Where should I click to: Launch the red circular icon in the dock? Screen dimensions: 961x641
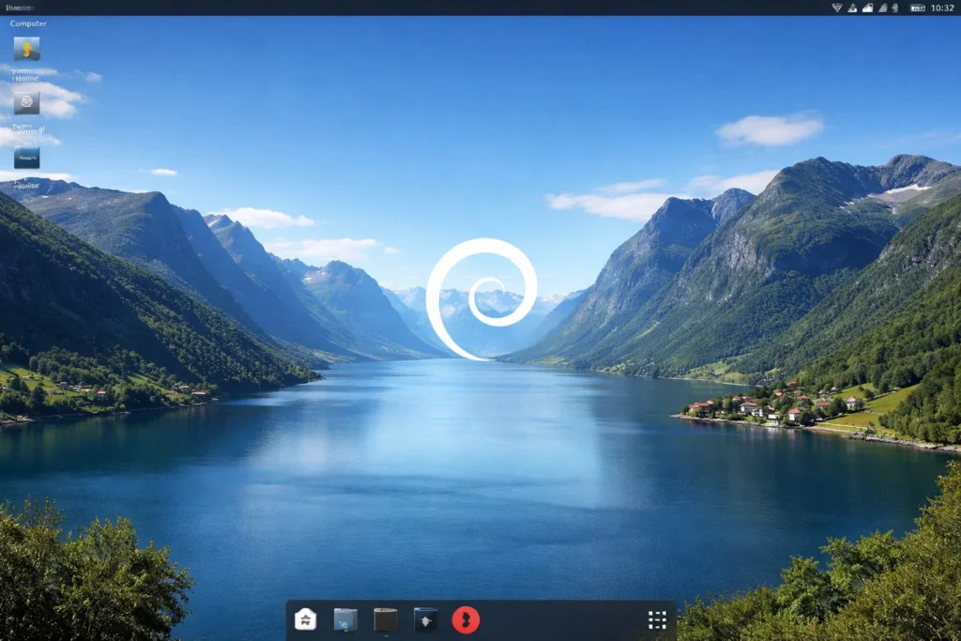(465, 619)
